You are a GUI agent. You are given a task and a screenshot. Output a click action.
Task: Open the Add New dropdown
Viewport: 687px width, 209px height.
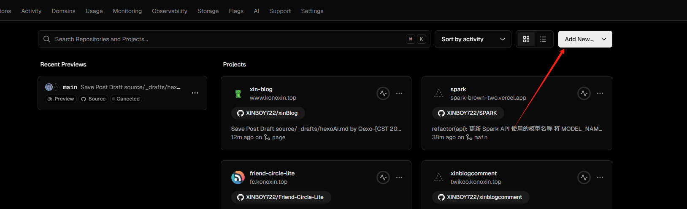585,39
